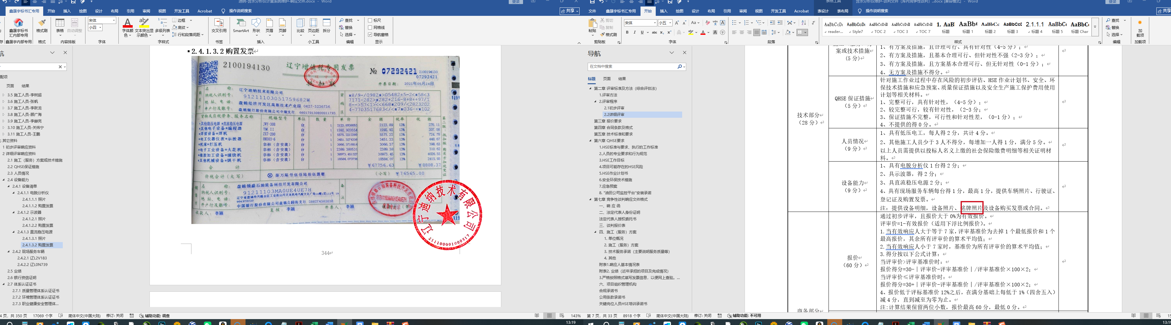The height and width of the screenshot is (325, 1171).
Task: Collapse the 2.4.1 设备清单 tree node
Action: 9,186
